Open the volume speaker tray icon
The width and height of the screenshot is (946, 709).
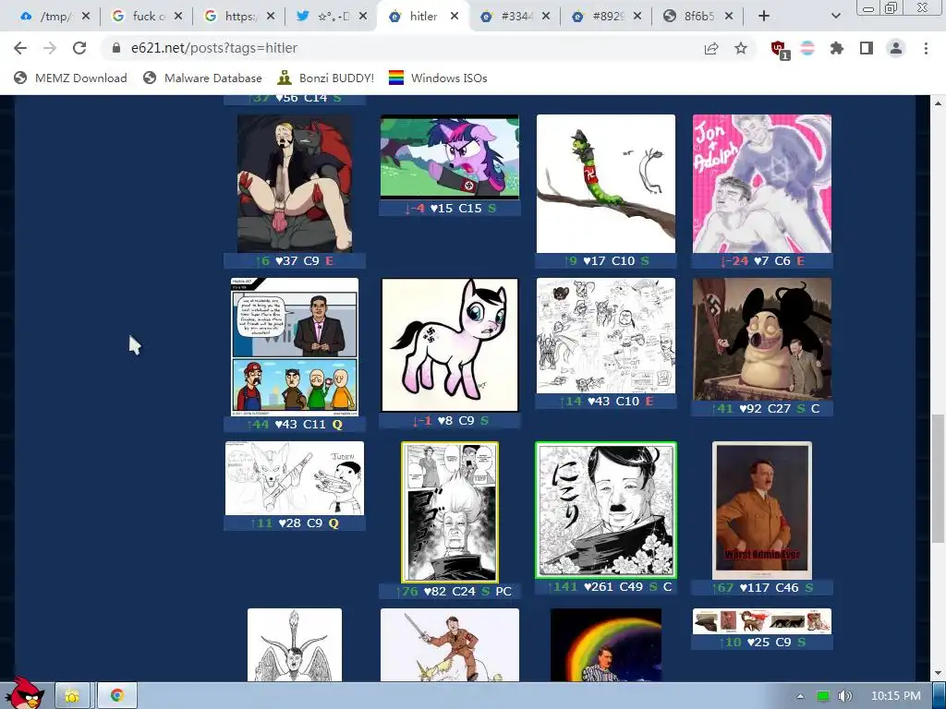[845, 696]
